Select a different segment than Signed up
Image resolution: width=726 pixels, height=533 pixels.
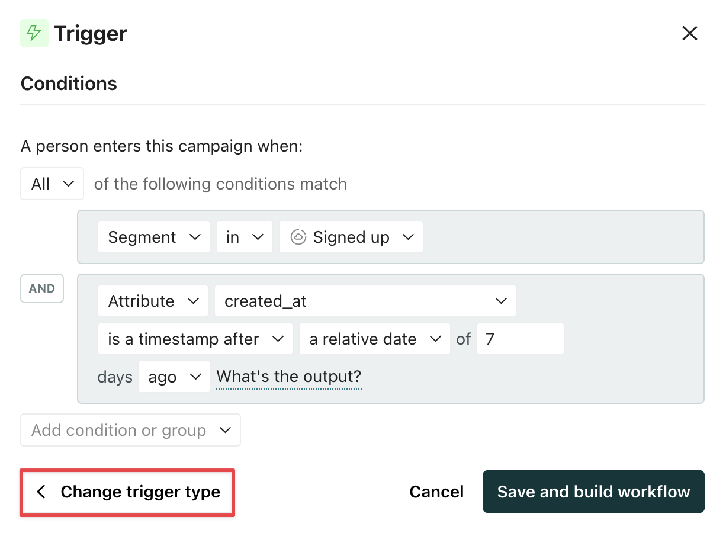pyautogui.click(x=351, y=237)
